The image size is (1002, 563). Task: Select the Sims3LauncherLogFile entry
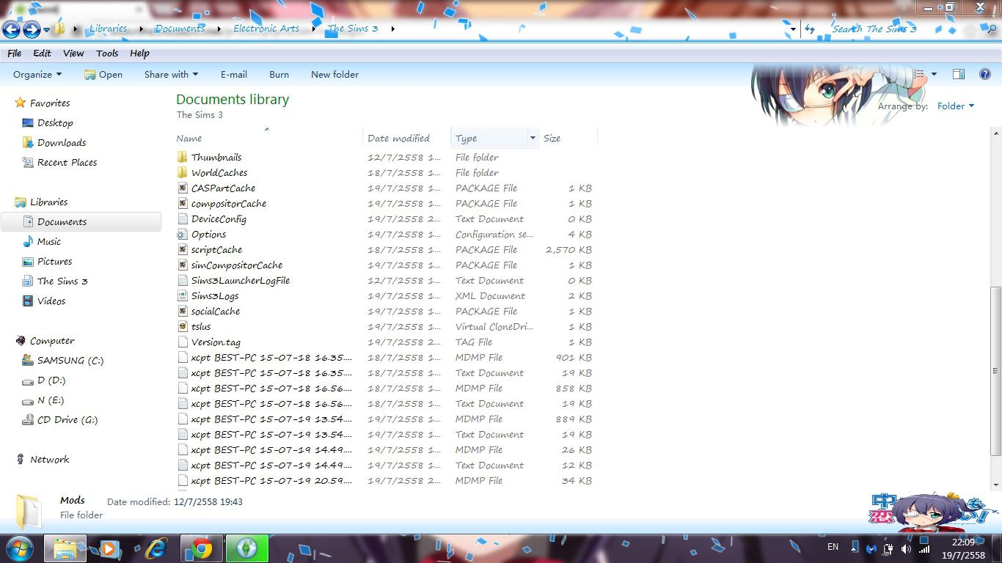point(241,281)
